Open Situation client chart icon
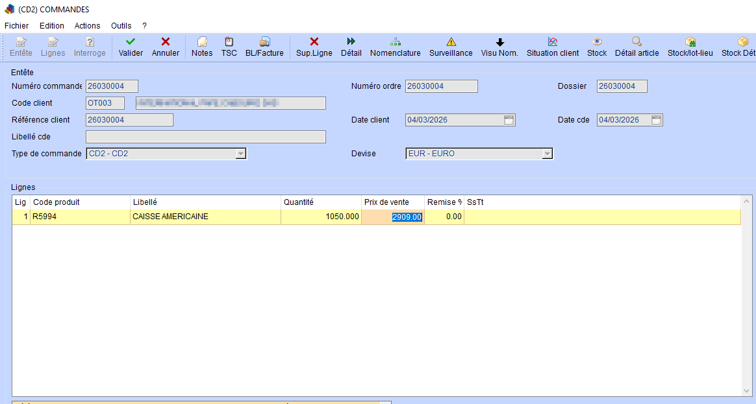 pyautogui.click(x=553, y=42)
